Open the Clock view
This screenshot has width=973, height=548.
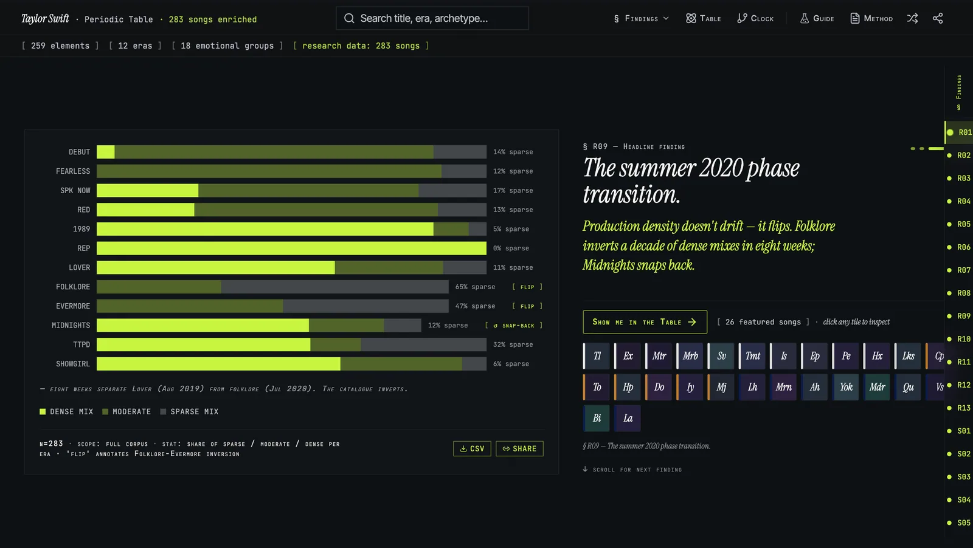755,18
